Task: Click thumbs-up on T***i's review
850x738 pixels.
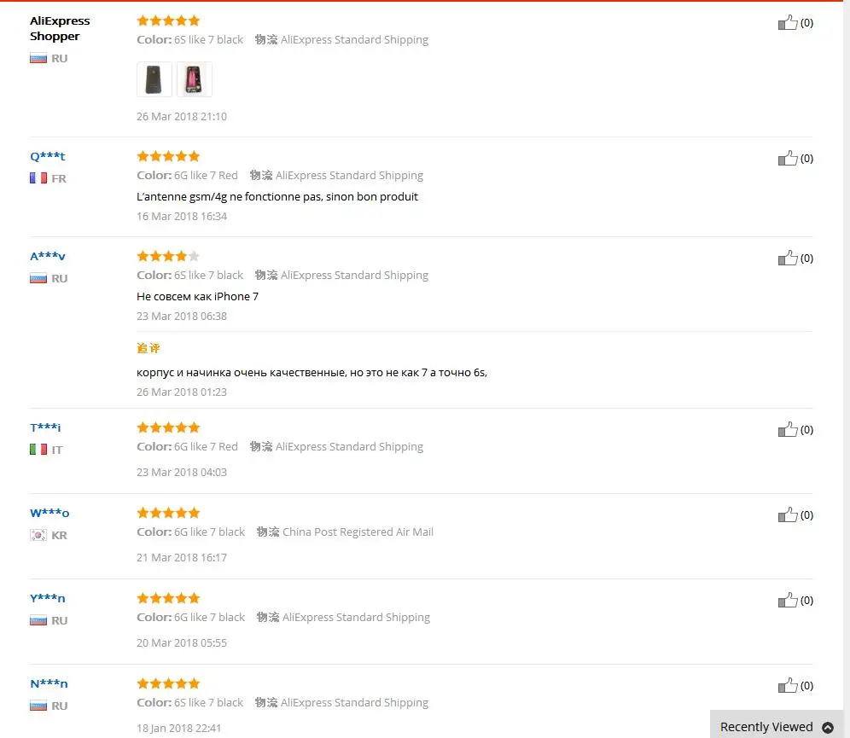Action: [788, 430]
